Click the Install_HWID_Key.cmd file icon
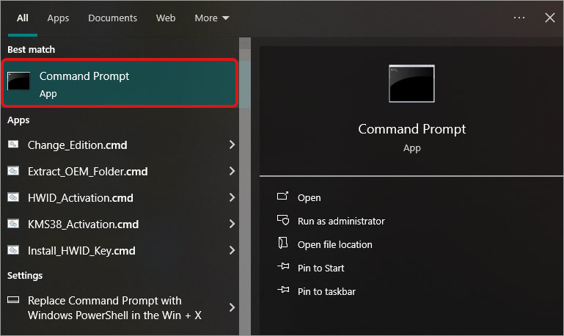This screenshot has height=336, width=564. pos(13,251)
